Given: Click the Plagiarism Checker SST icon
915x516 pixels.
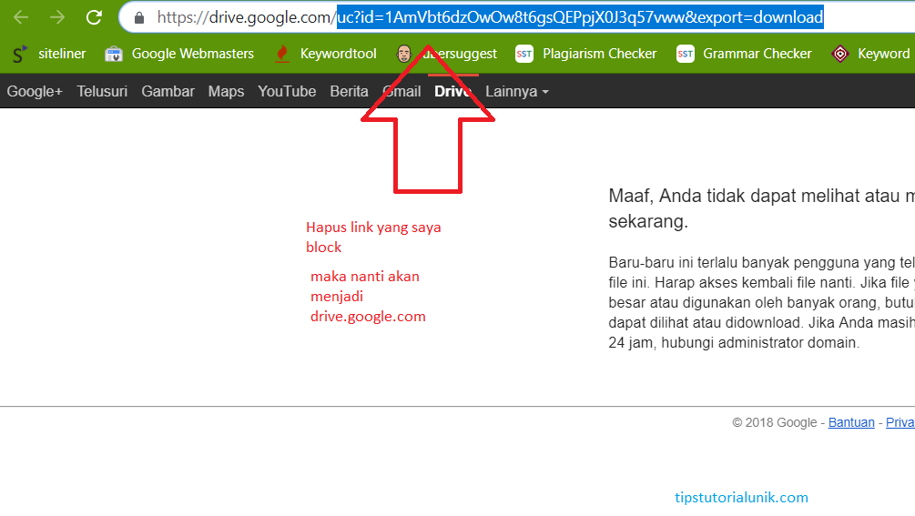Looking at the screenshot, I should click(524, 55).
